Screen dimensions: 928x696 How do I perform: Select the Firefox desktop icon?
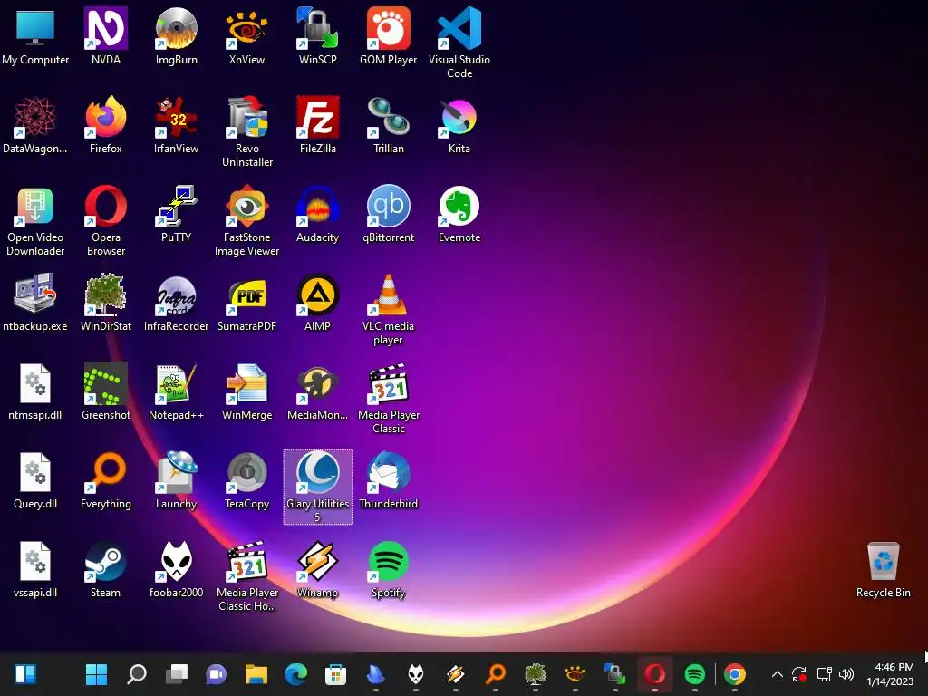pyautogui.click(x=105, y=124)
